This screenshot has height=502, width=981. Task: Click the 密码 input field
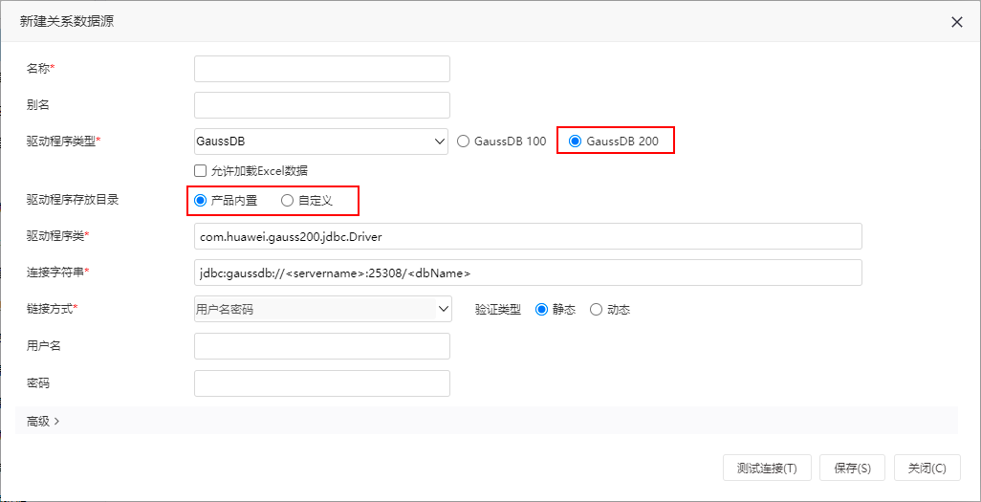[322, 383]
